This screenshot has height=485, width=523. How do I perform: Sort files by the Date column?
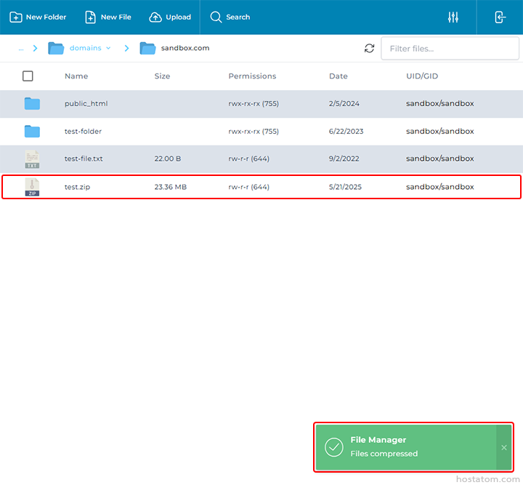(x=338, y=76)
